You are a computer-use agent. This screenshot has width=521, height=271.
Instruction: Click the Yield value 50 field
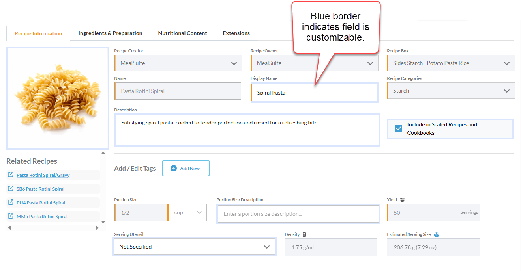pyautogui.click(x=423, y=212)
